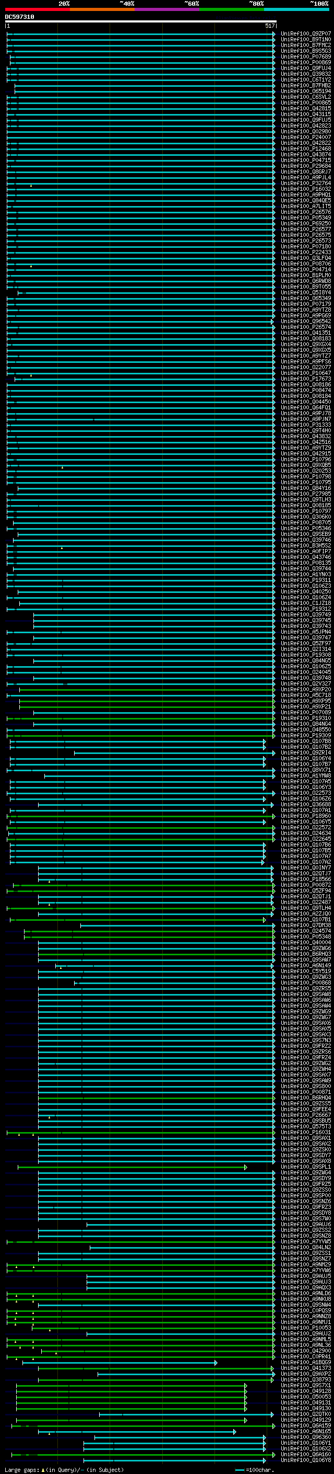Select UniRef100_Q8VX71 label
334x1474 pixels.
pos(306,770)
